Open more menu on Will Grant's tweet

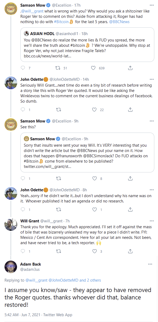pyautogui.click(x=151, y=221)
